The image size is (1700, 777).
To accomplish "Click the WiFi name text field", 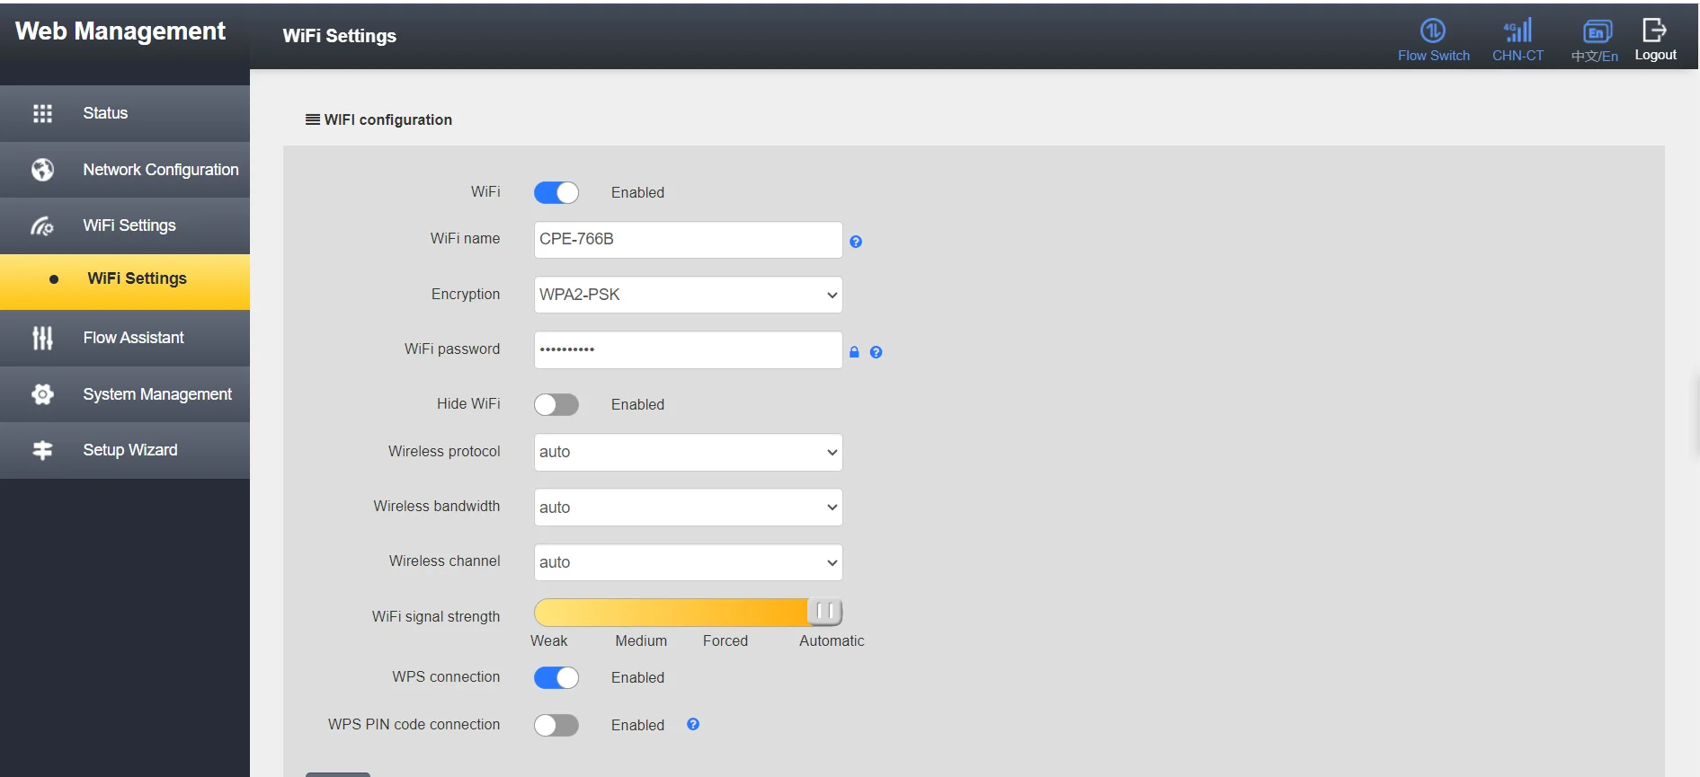I will coord(688,240).
